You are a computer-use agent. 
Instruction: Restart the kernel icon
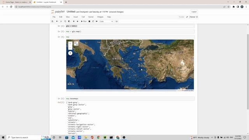click(93, 21)
